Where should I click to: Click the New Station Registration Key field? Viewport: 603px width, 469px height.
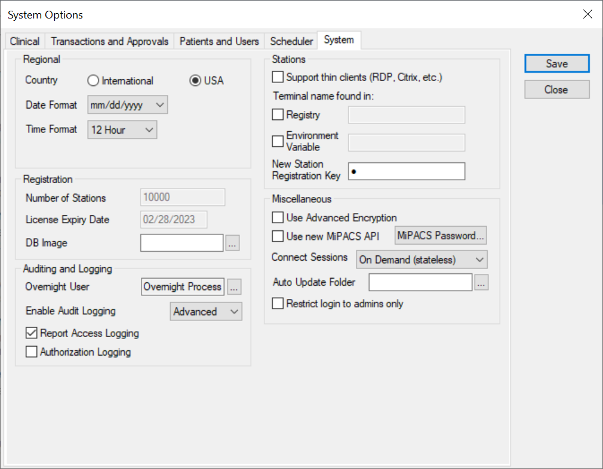[407, 171]
